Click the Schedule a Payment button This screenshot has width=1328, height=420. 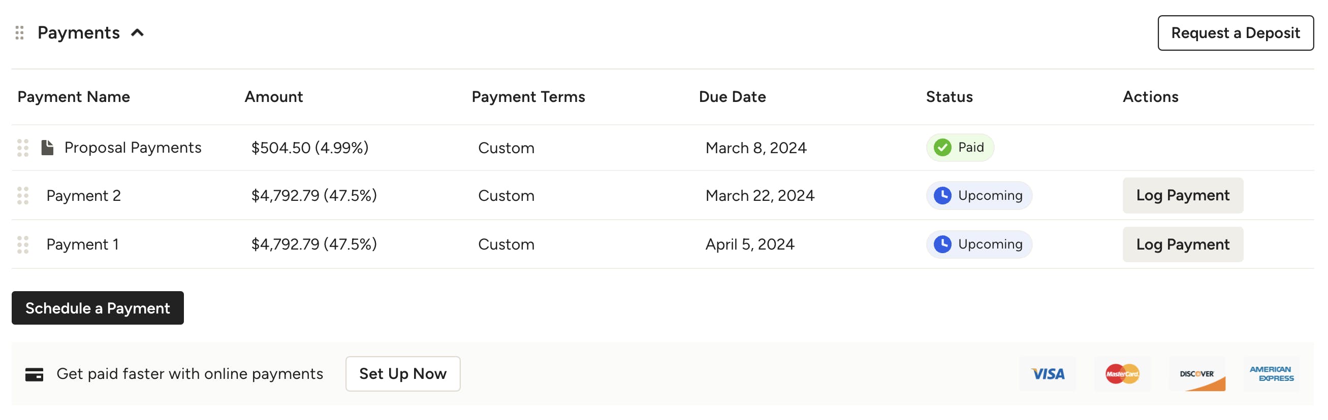point(98,308)
